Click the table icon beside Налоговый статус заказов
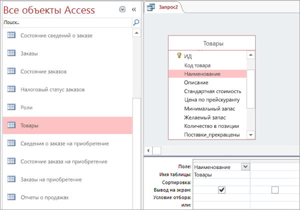 click(11, 89)
